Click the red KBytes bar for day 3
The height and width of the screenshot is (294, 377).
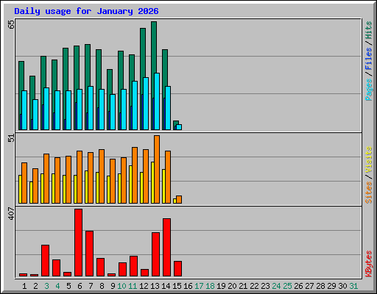pyautogui.click(x=46, y=261)
